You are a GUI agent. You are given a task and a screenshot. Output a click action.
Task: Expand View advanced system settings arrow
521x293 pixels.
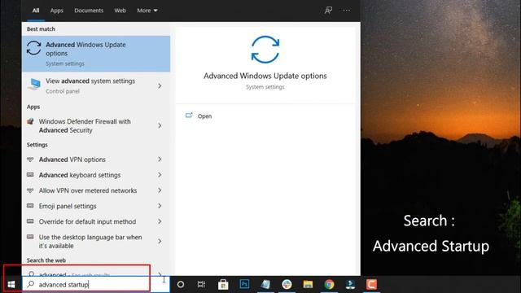click(160, 86)
